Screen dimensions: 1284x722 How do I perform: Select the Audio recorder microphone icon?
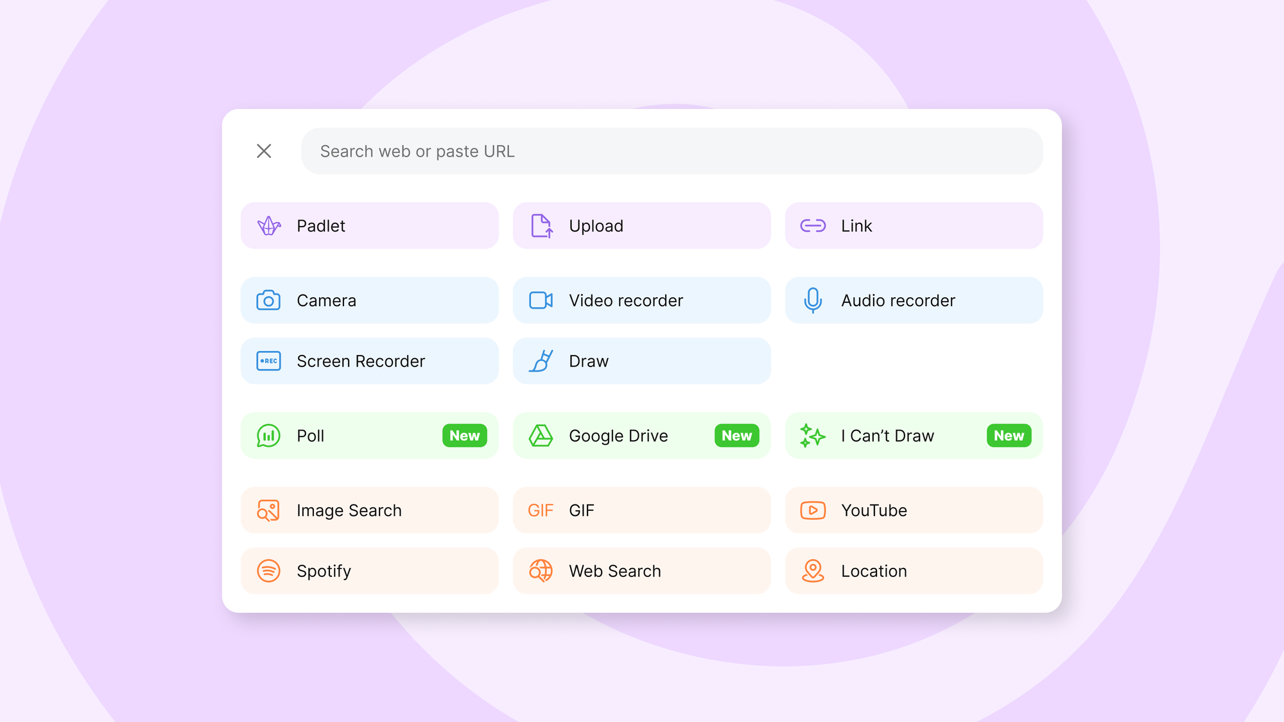[x=813, y=300]
